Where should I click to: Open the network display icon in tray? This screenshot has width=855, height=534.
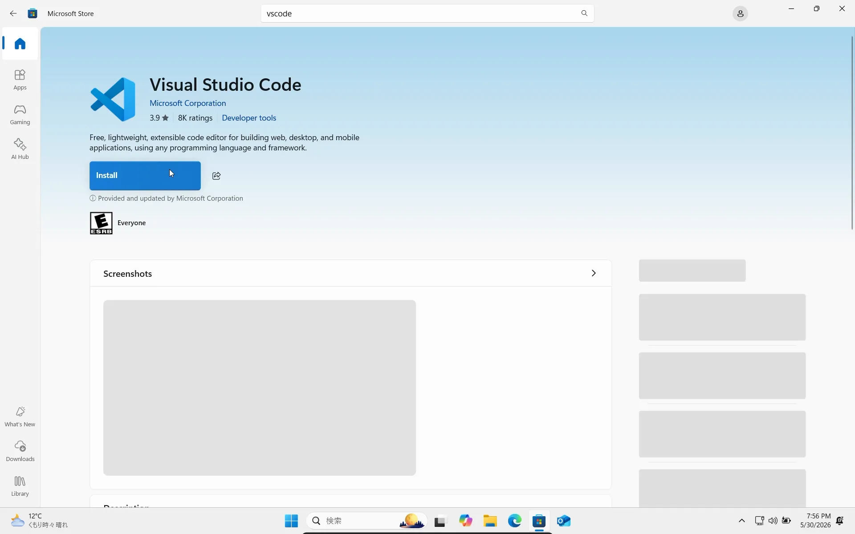[x=759, y=521]
